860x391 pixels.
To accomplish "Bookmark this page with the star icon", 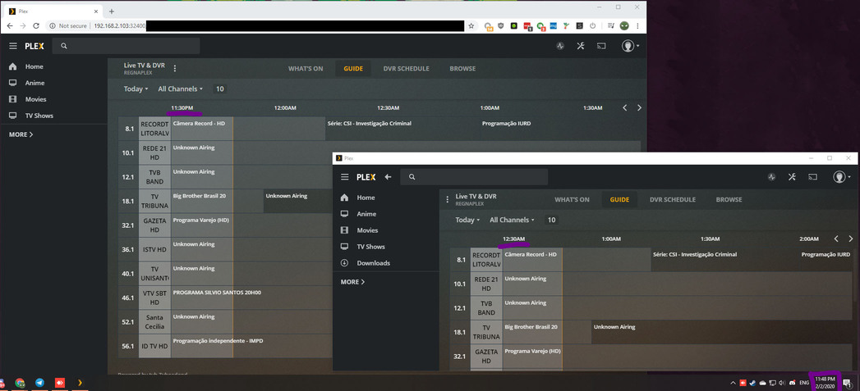I will [471, 25].
